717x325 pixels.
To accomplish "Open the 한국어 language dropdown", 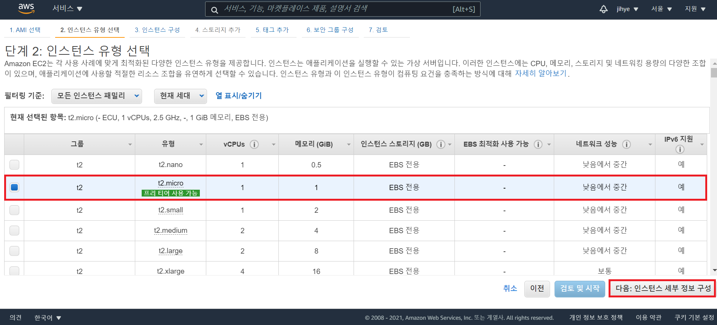I will coord(48,317).
